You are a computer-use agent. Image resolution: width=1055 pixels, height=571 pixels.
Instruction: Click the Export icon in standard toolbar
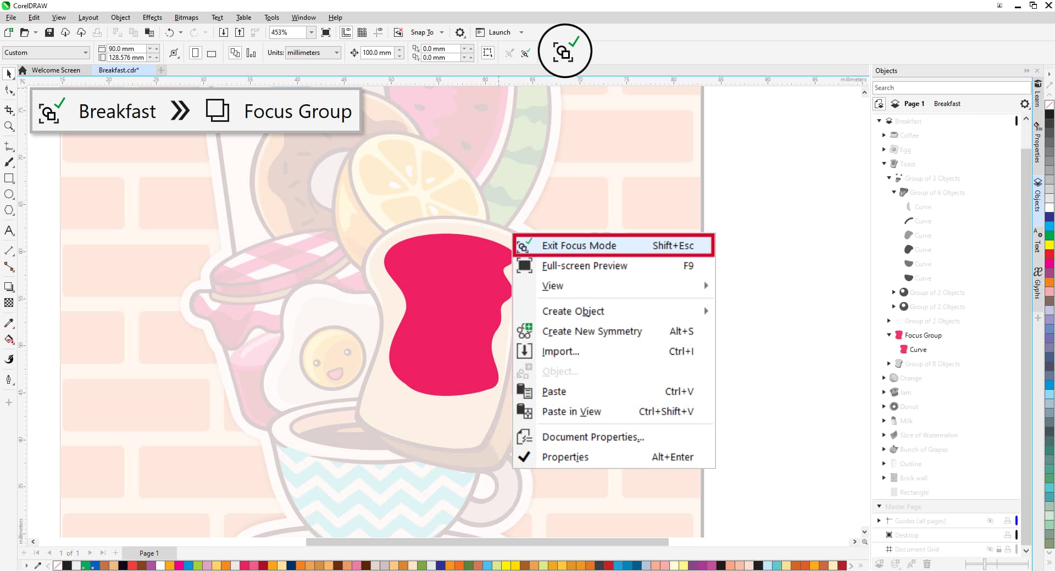pyautogui.click(x=239, y=32)
